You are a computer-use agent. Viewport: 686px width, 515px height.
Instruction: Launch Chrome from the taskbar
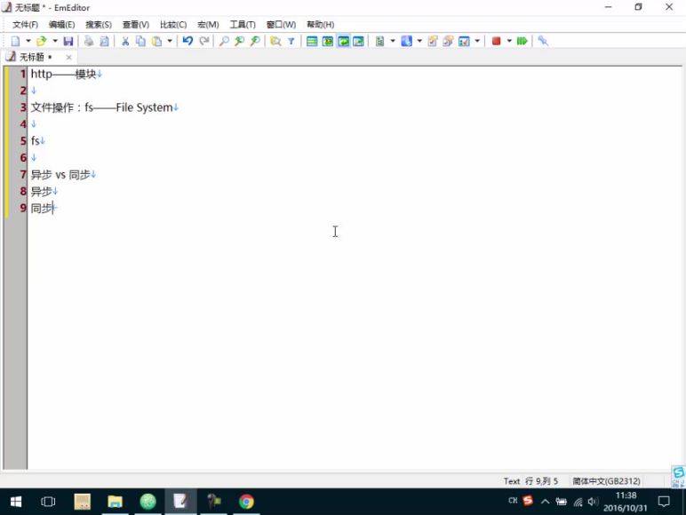(246, 502)
